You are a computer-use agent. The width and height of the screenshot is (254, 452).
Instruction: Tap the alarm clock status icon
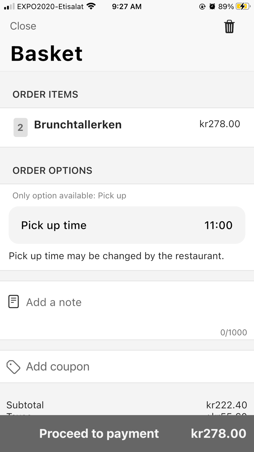coord(212,7)
